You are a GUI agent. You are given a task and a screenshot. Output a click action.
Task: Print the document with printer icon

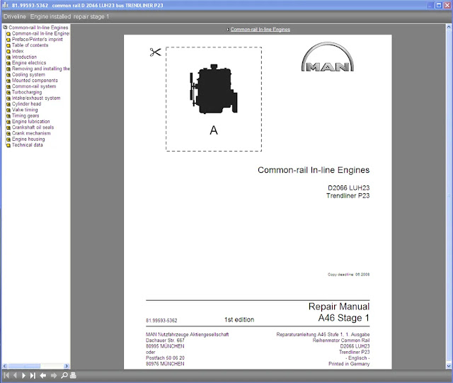[x=73, y=375]
